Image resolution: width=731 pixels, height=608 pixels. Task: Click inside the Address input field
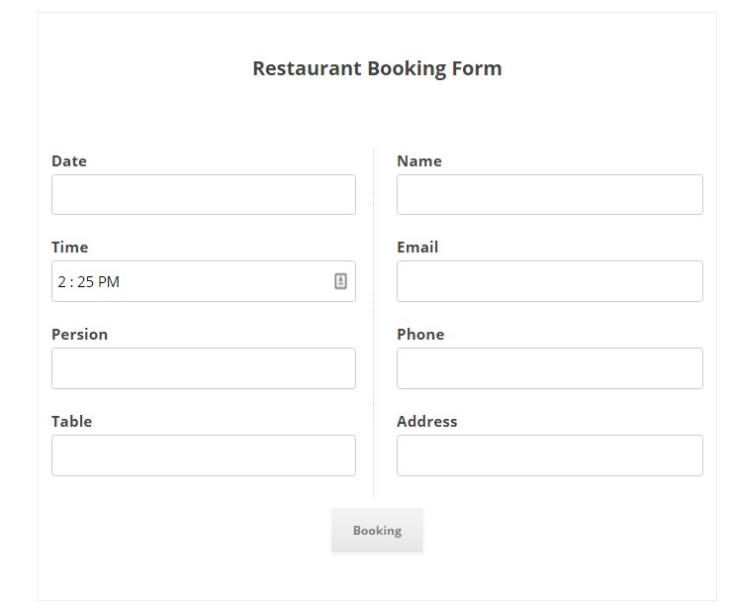click(549, 456)
